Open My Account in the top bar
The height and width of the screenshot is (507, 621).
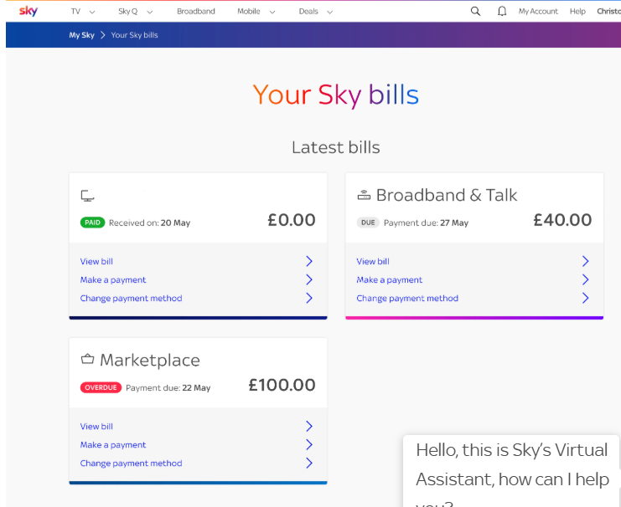[538, 12]
